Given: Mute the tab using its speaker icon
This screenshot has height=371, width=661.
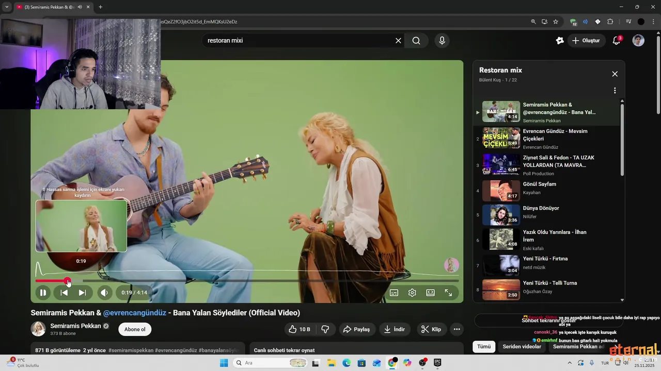Looking at the screenshot, I should click(x=80, y=7).
